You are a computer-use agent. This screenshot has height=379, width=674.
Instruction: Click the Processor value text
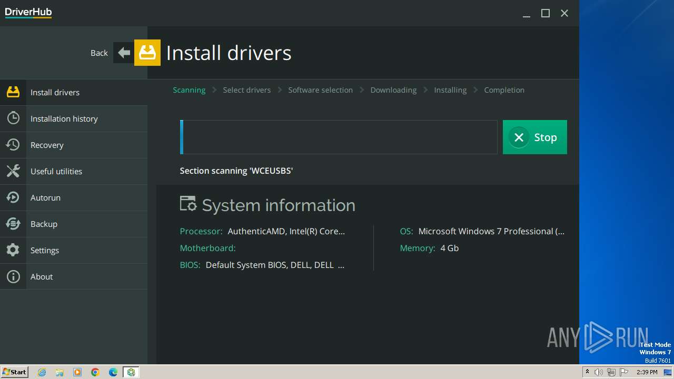[x=286, y=231]
